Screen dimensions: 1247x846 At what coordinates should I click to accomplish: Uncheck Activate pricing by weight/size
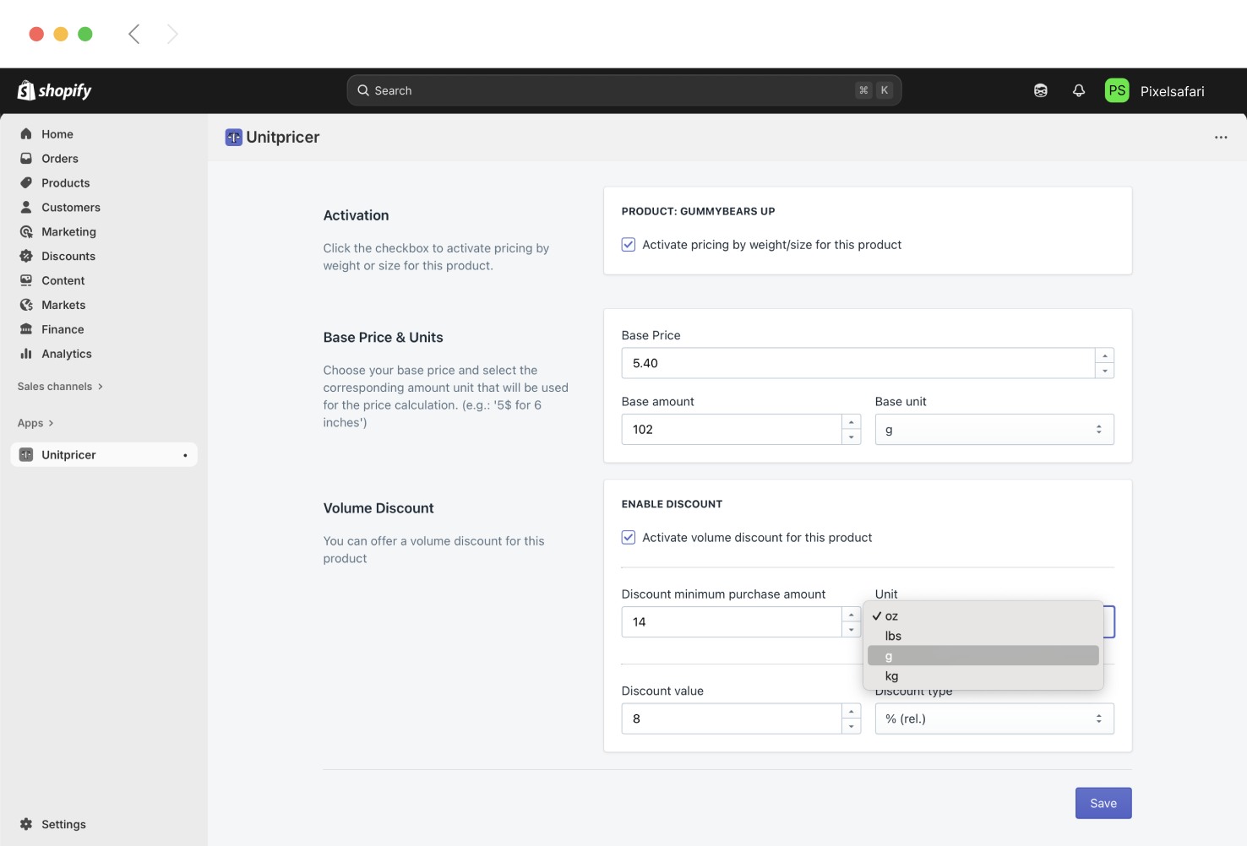point(628,244)
